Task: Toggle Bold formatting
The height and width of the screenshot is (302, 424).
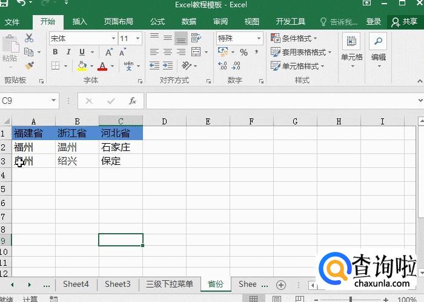Action: tap(55, 52)
